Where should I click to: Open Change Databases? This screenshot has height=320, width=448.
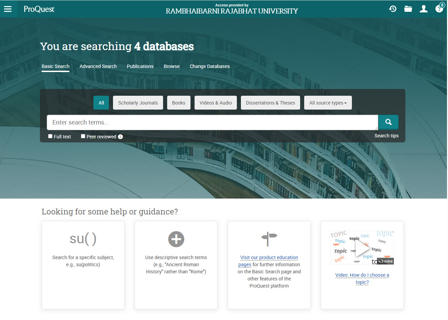click(x=210, y=66)
